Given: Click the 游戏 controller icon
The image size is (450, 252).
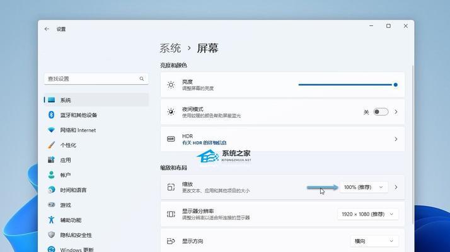Looking at the screenshot, I should pos(52,205).
